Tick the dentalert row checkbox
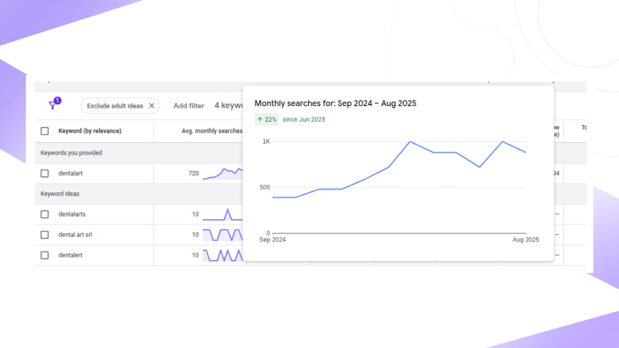 pyautogui.click(x=45, y=255)
